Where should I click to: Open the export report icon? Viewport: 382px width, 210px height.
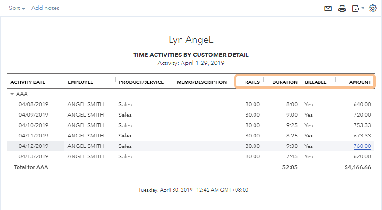(355, 9)
